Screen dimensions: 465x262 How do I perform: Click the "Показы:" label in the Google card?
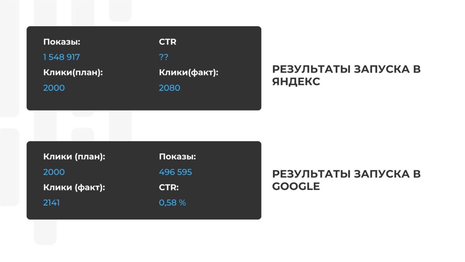[178, 157]
